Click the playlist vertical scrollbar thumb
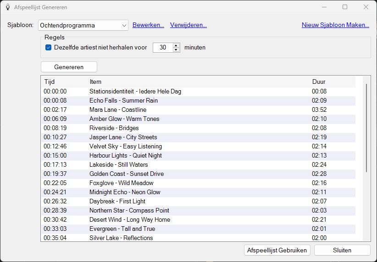 366,128
